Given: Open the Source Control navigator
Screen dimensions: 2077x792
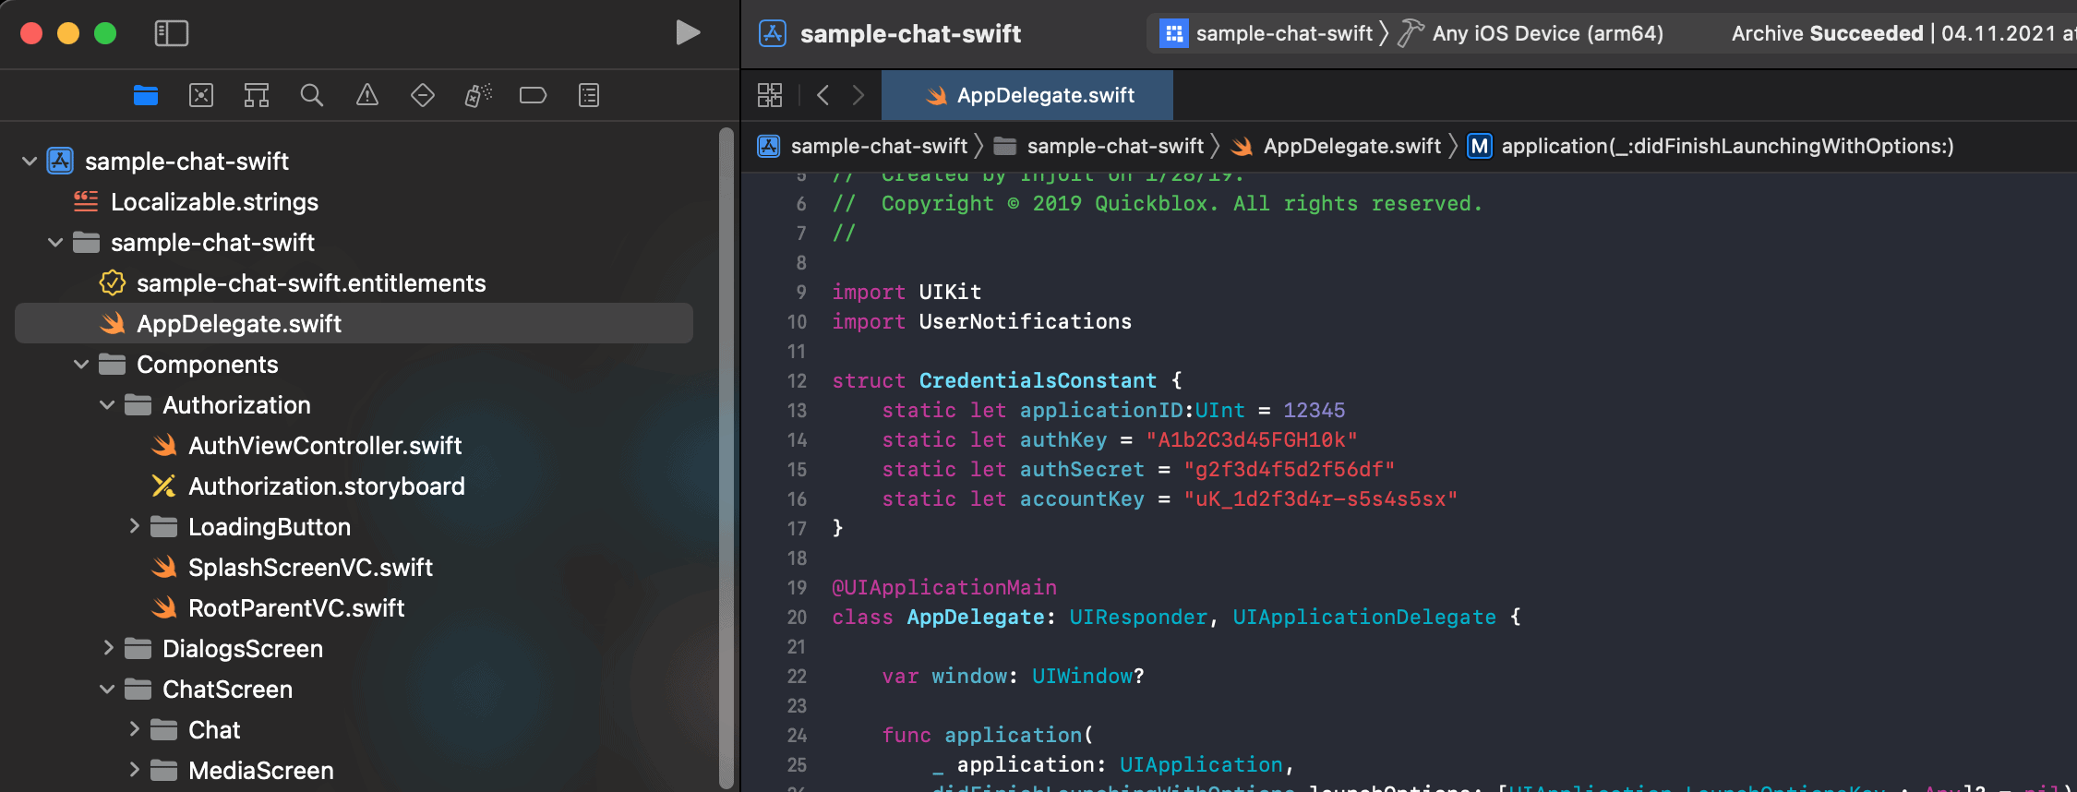Looking at the screenshot, I should pyautogui.click(x=201, y=95).
